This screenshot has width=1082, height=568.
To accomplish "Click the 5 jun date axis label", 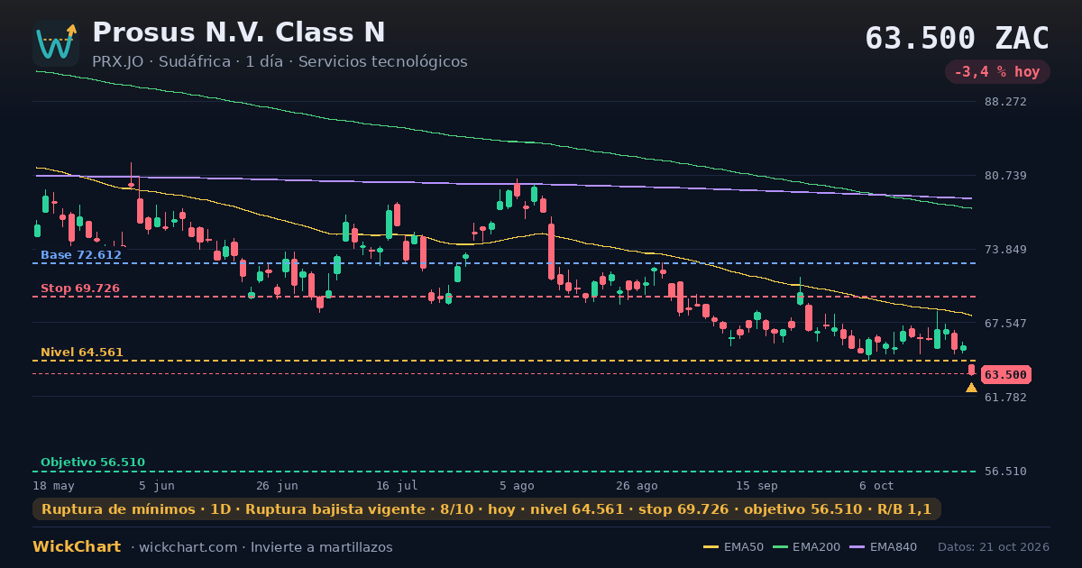I will (157, 485).
